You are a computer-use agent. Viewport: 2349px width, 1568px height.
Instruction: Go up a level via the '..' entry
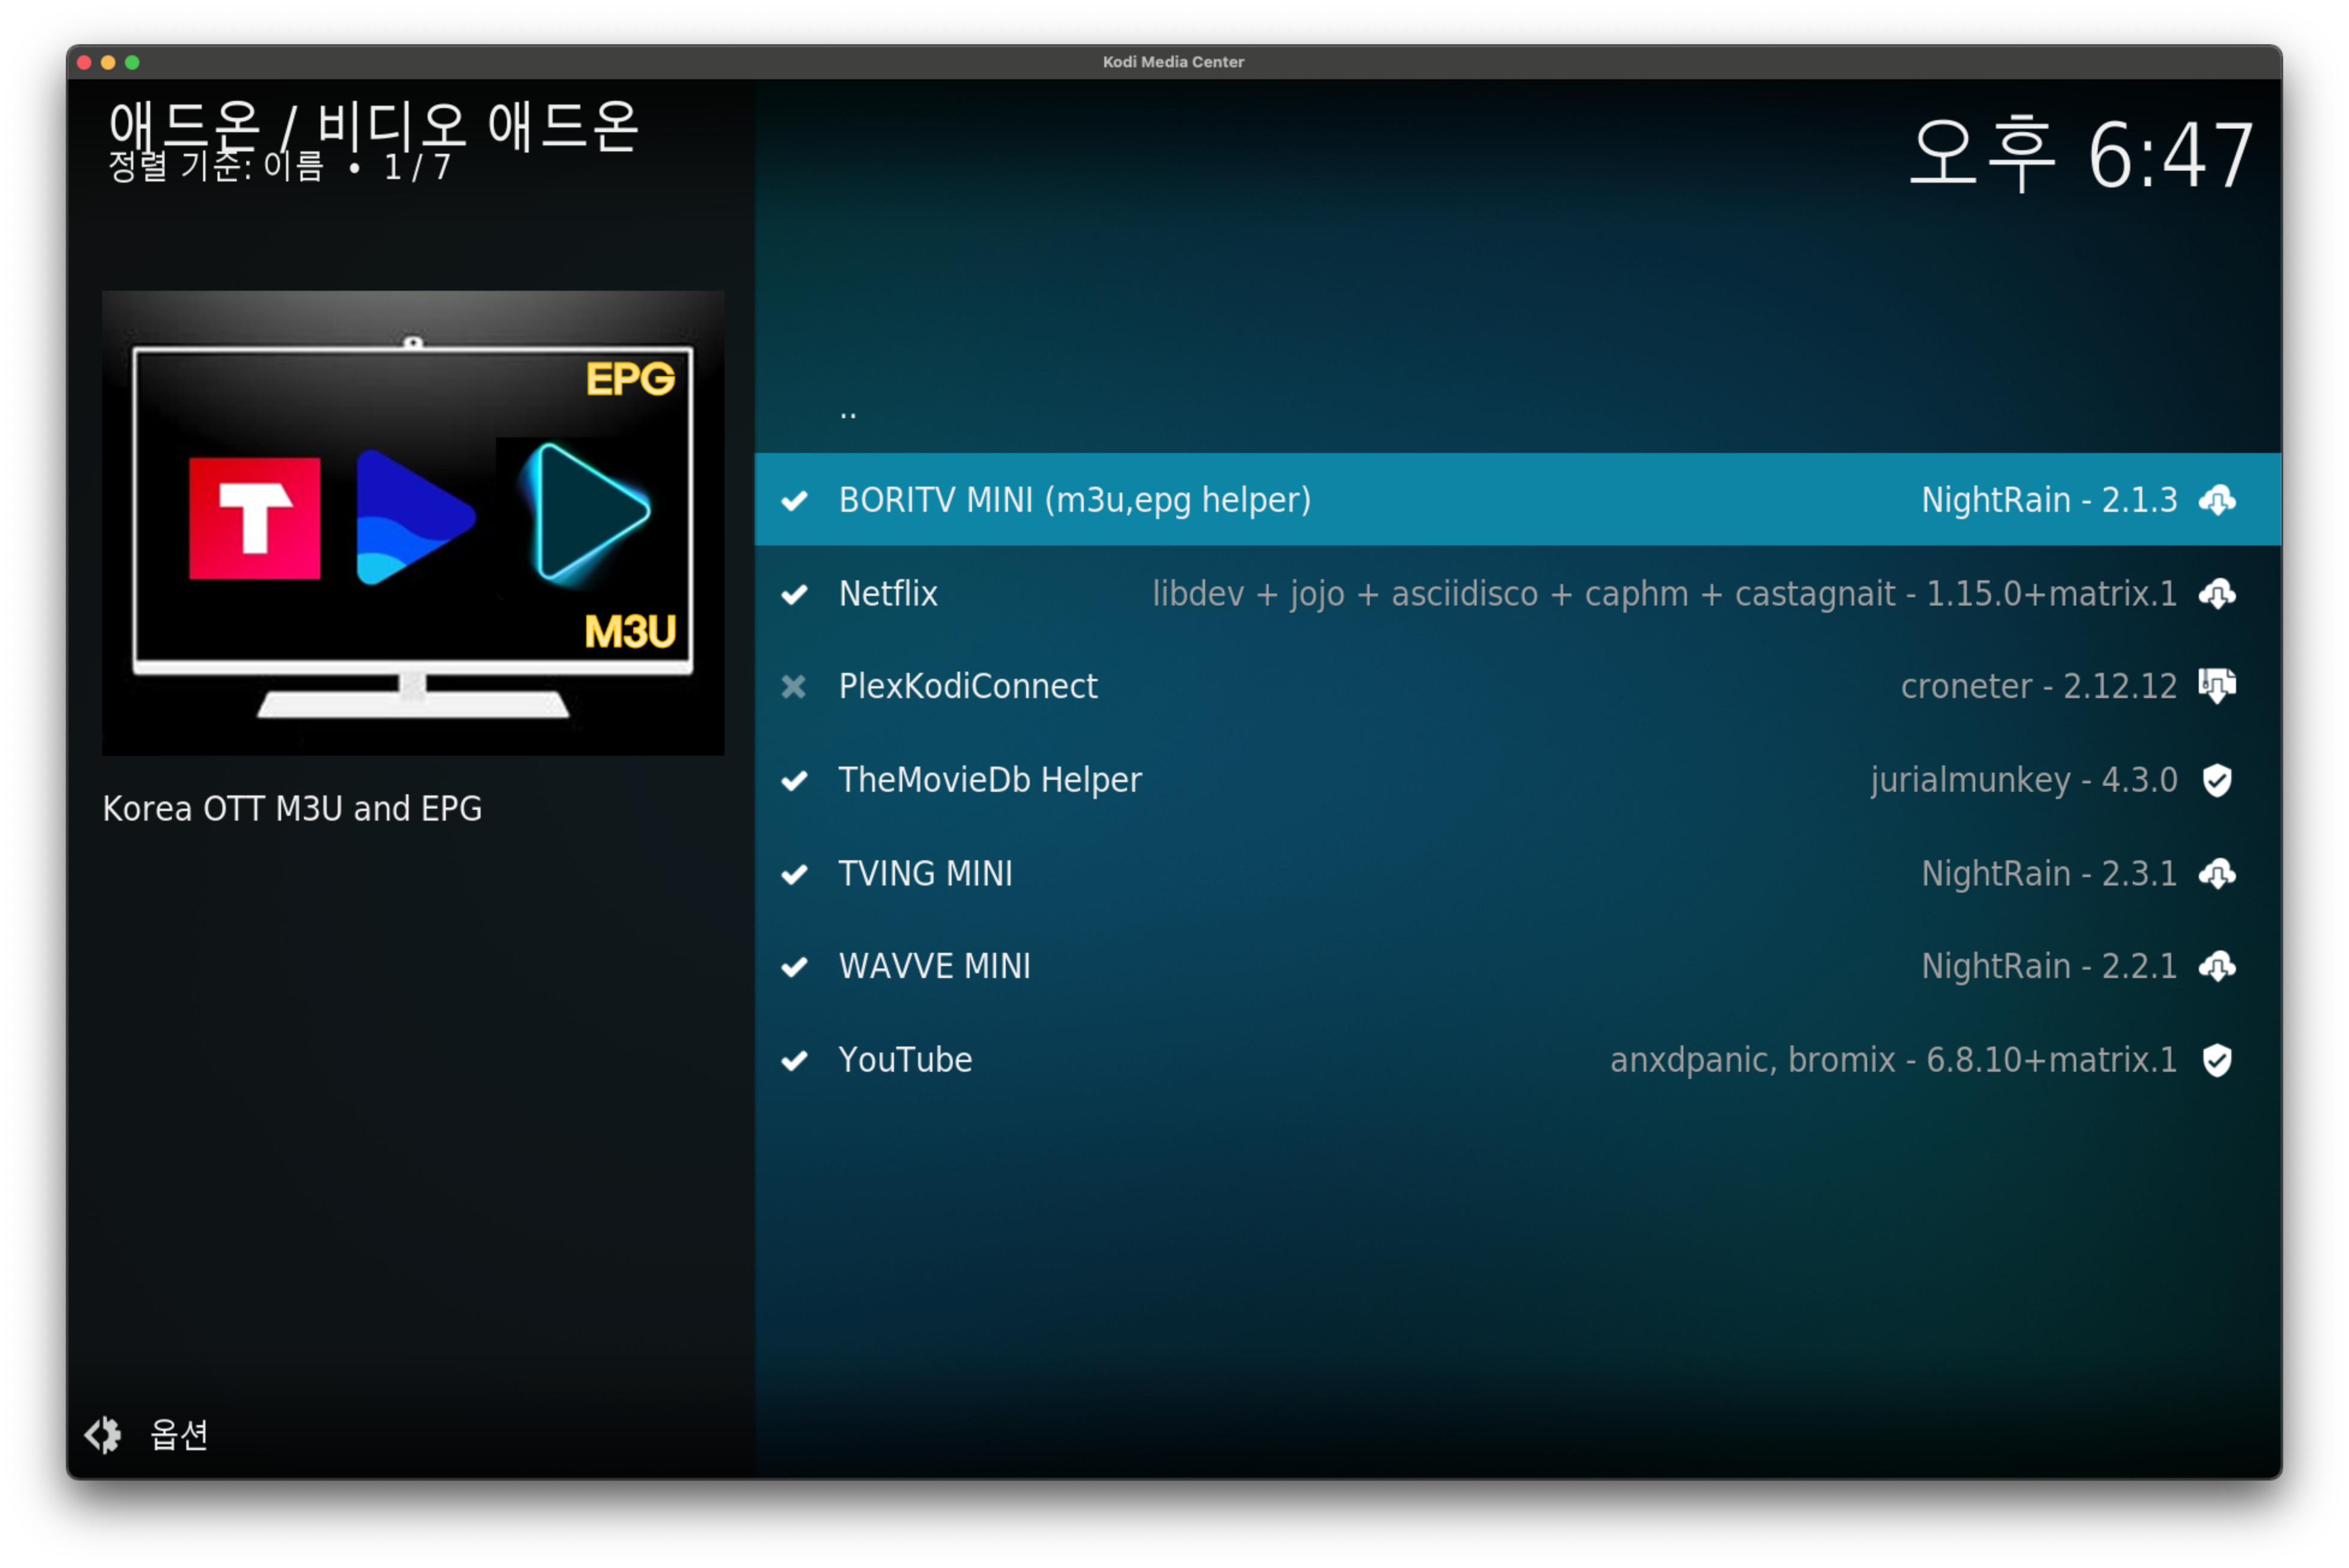pos(848,410)
